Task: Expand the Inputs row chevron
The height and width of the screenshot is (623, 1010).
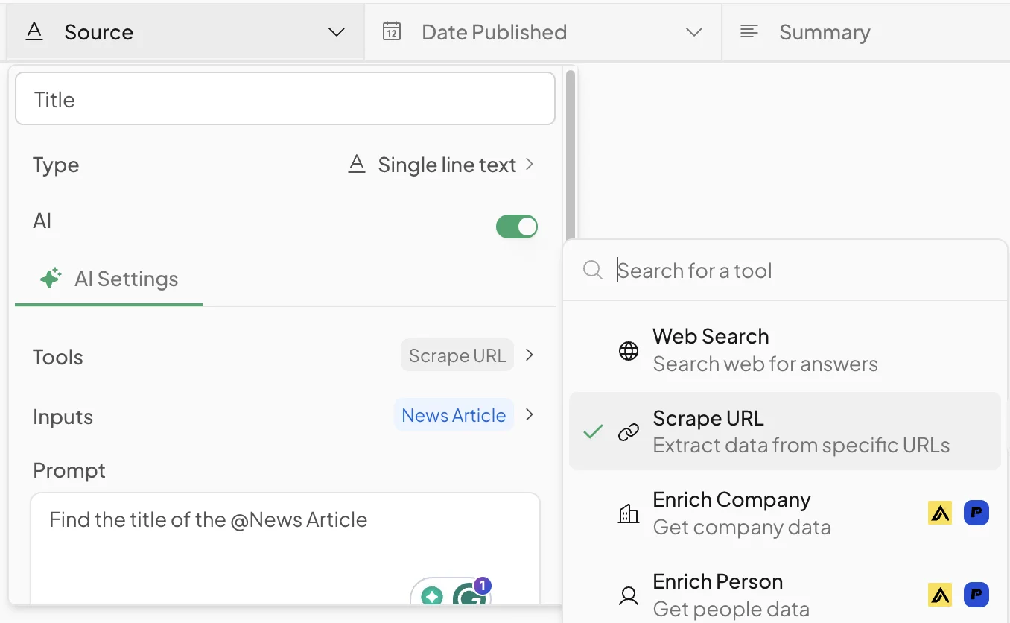Action: [x=530, y=414]
